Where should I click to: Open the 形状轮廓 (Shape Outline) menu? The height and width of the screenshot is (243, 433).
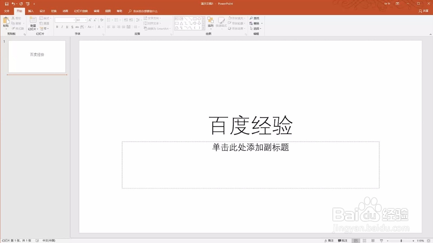(x=236, y=23)
